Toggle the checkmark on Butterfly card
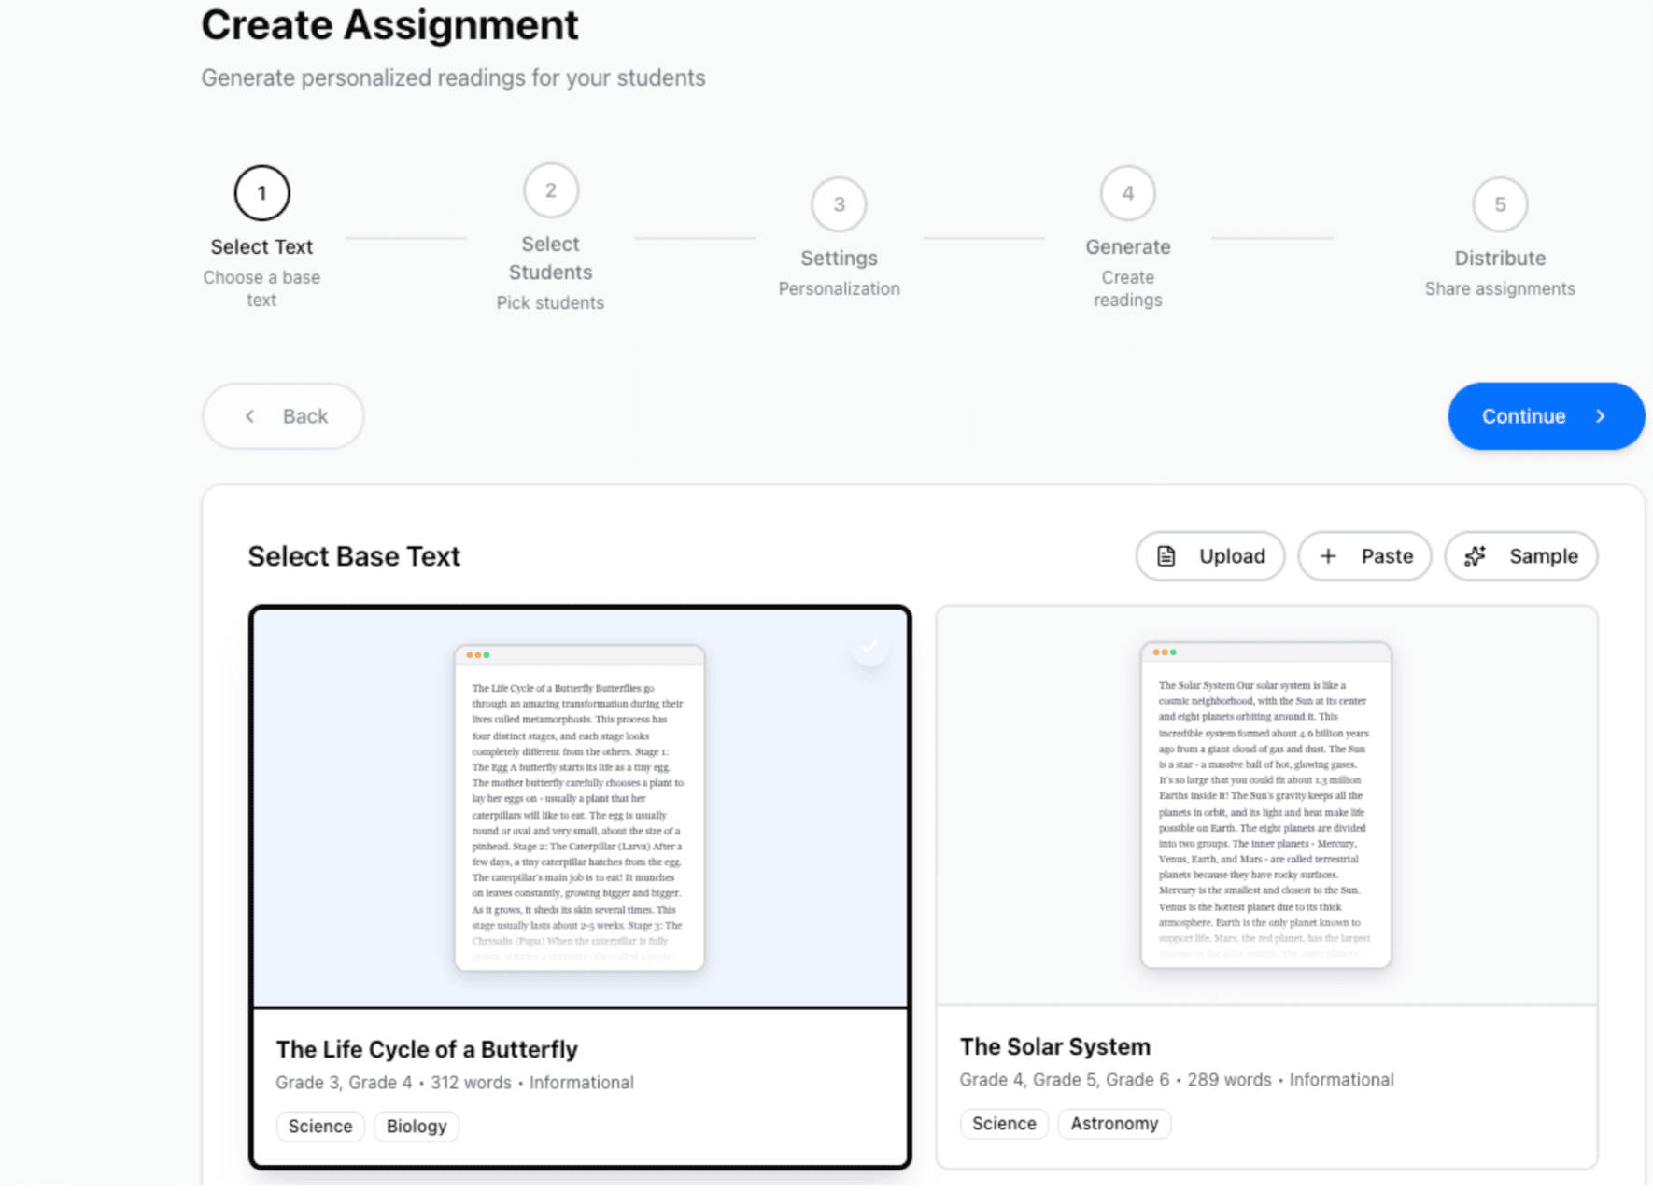 tap(869, 647)
